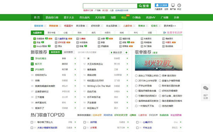Click the green 搜索 search button

click(x=144, y=6)
